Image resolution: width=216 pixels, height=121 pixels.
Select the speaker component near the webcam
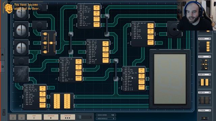click(x=174, y=29)
